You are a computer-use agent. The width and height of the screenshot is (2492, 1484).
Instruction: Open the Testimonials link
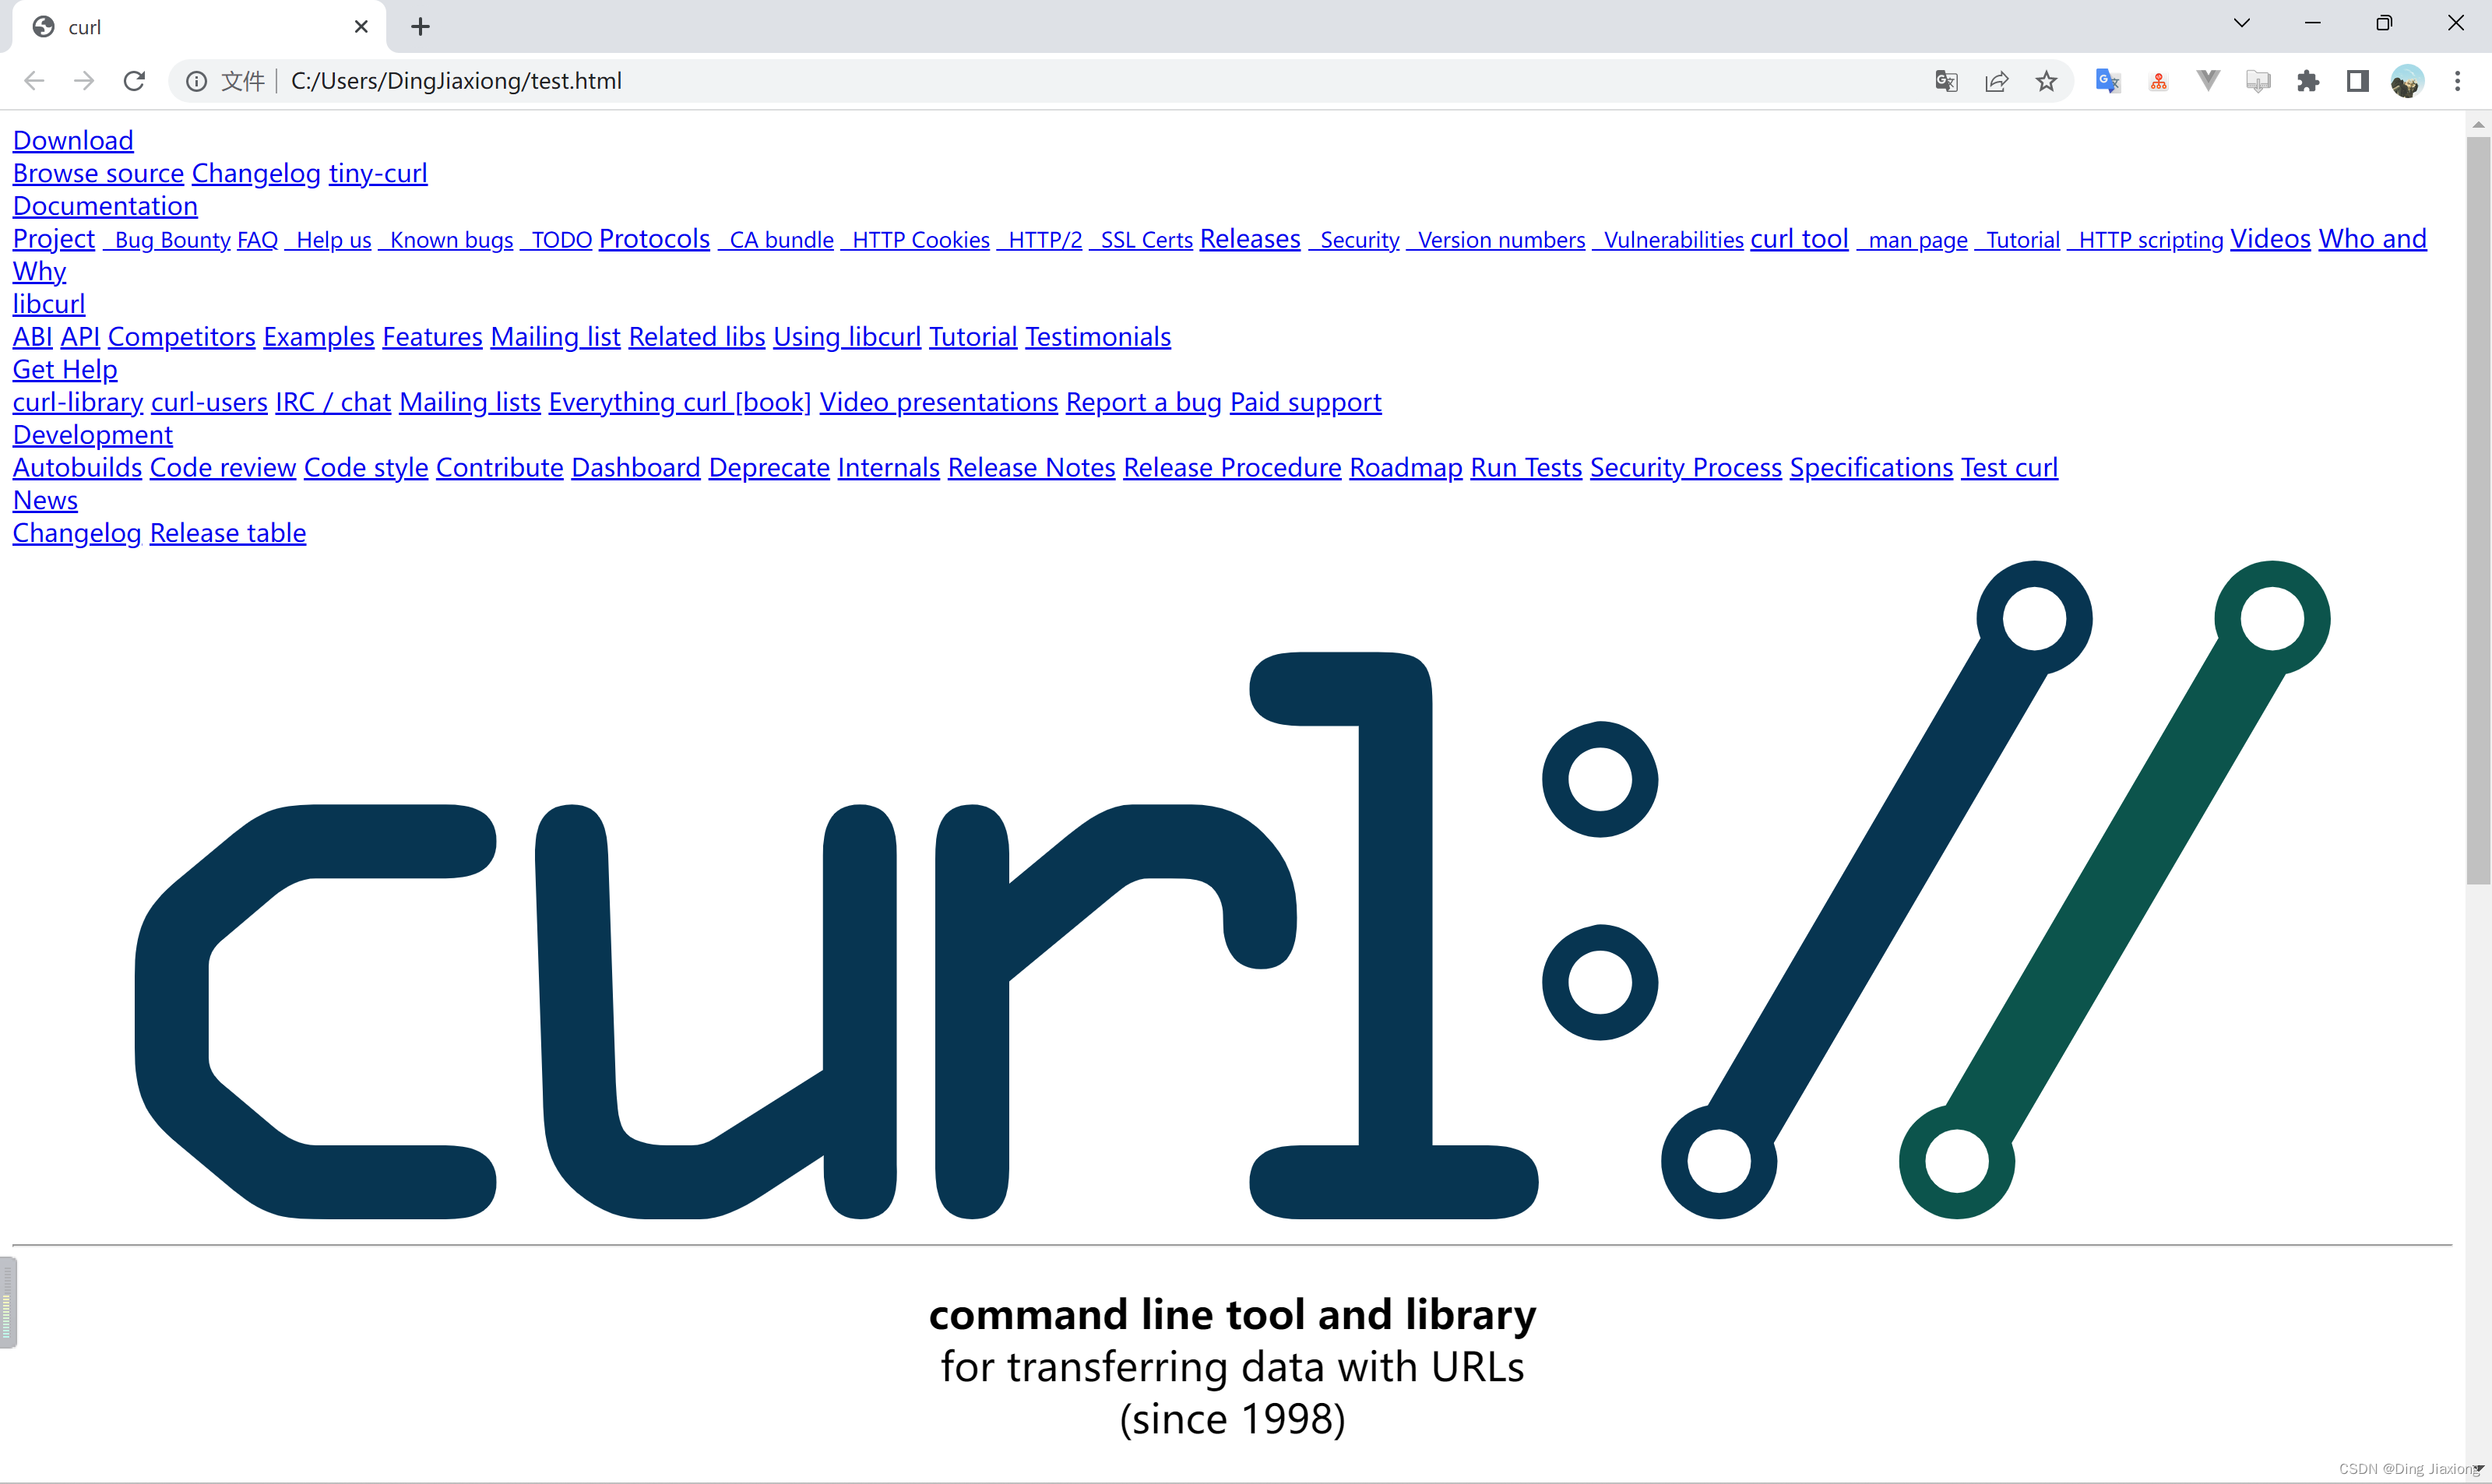tap(1098, 338)
